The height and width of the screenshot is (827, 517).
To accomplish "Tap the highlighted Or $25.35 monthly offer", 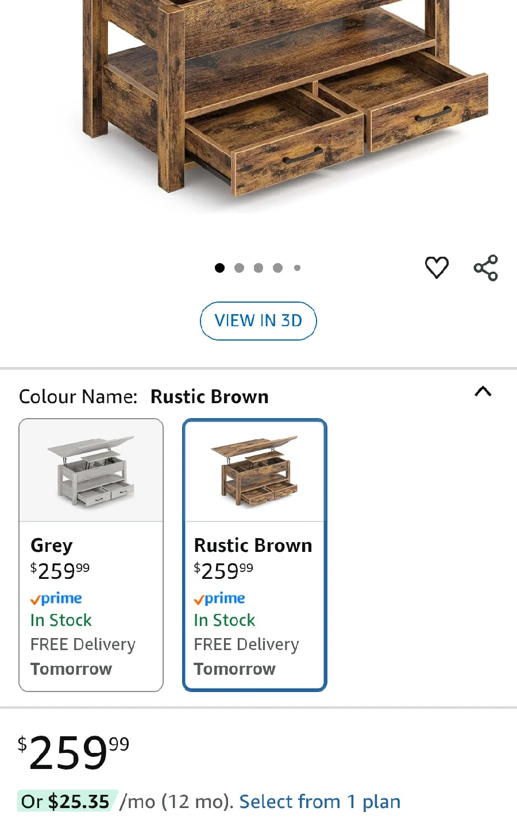I will (x=66, y=801).
